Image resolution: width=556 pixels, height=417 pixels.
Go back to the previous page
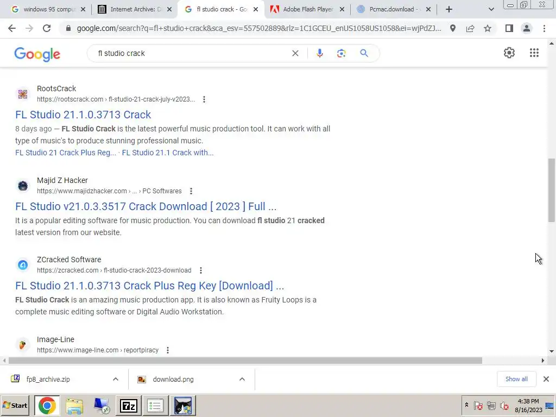click(12, 28)
